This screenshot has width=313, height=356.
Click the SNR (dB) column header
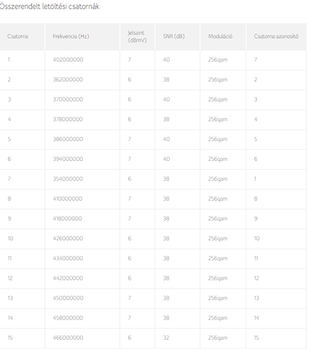click(174, 36)
